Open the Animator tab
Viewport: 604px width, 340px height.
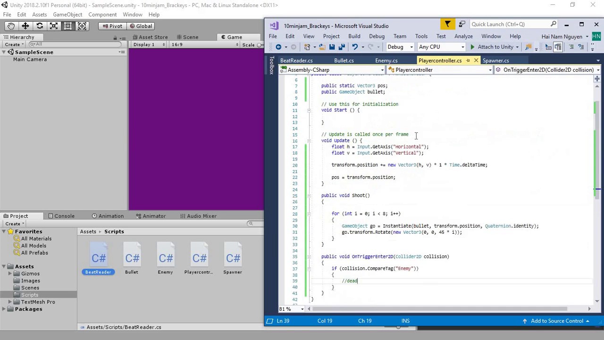coord(151,216)
